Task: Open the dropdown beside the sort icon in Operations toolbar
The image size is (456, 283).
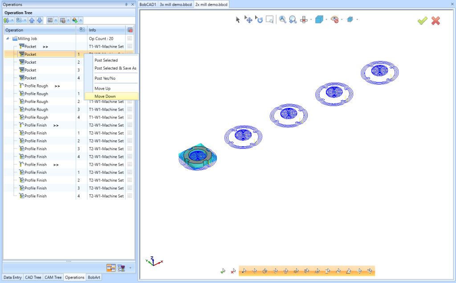Action: click(12, 20)
